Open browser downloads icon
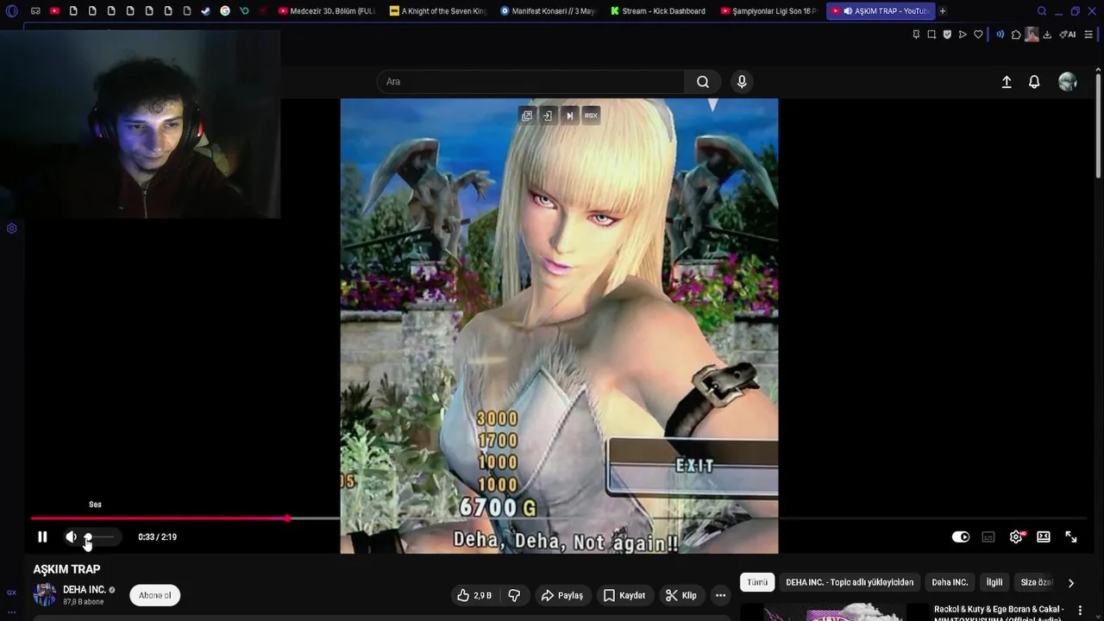The width and height of the screenshot is (1104, 621). (1047, 34)
